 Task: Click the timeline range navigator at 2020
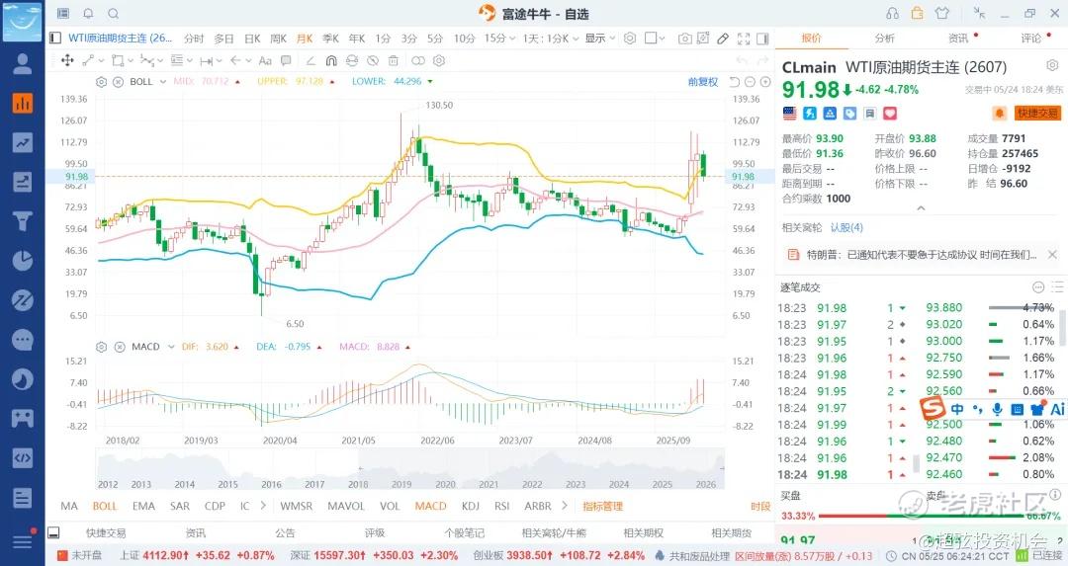[445, 484]
